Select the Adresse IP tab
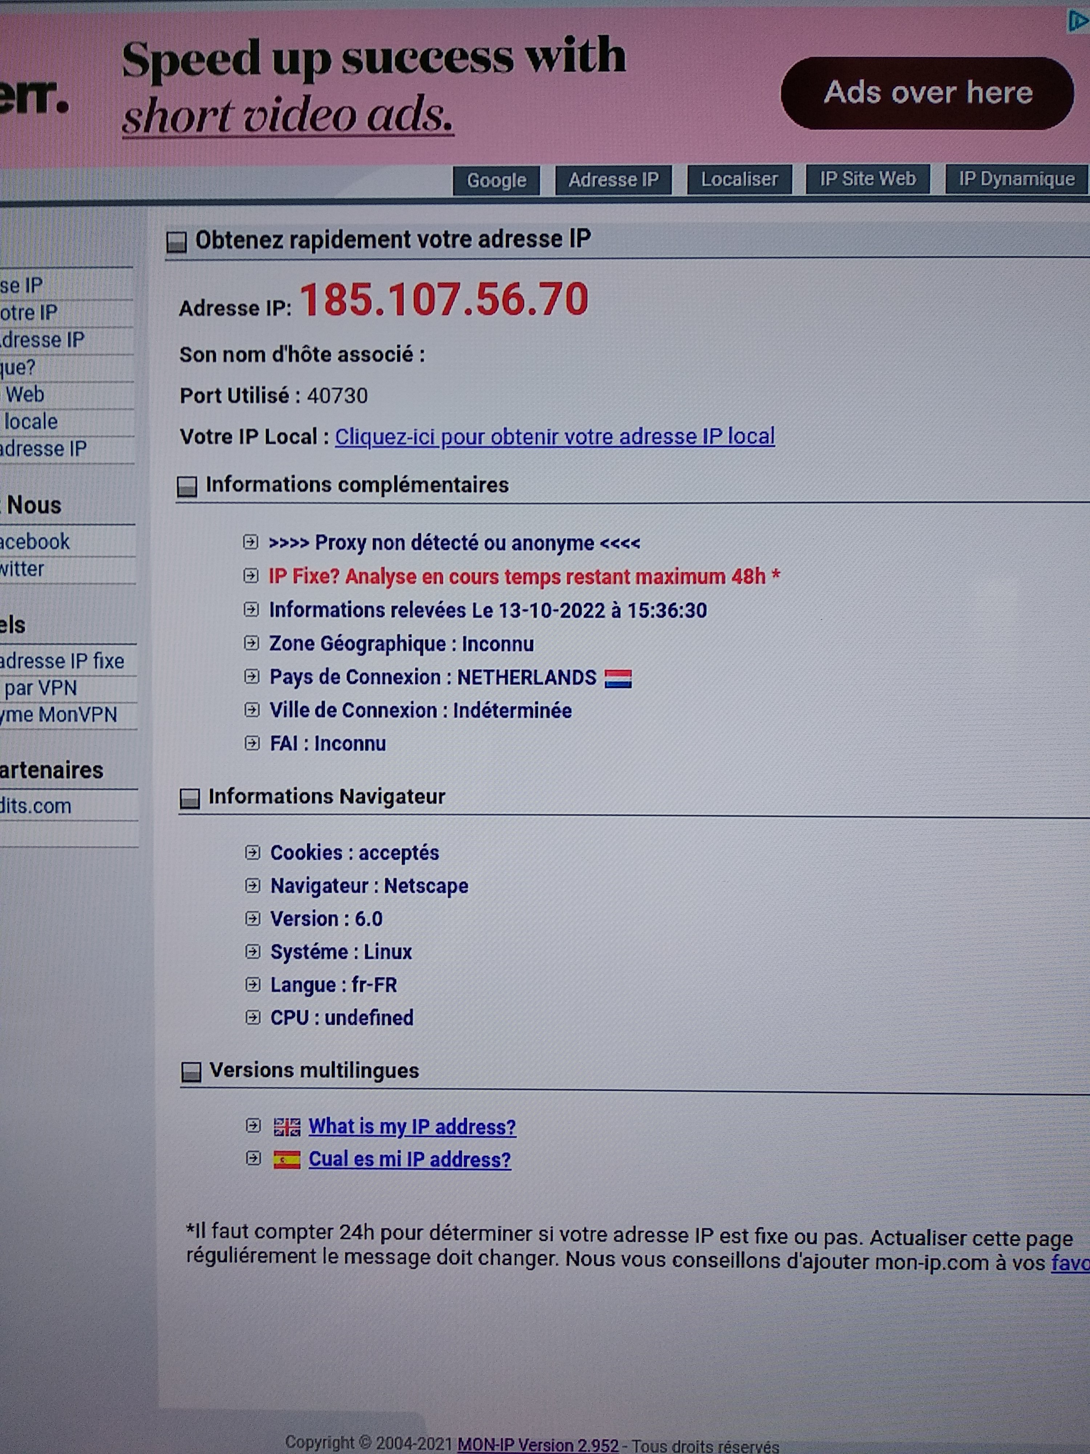 (x=613, y=180)
